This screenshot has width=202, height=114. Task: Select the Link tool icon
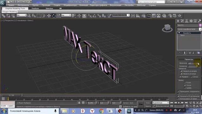coord(3,16)
